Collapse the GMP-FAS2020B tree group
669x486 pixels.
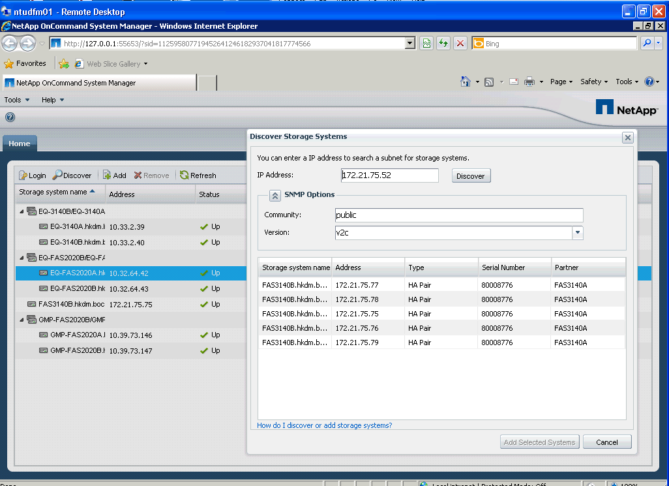pyautogui.click(x=22, y=320)
